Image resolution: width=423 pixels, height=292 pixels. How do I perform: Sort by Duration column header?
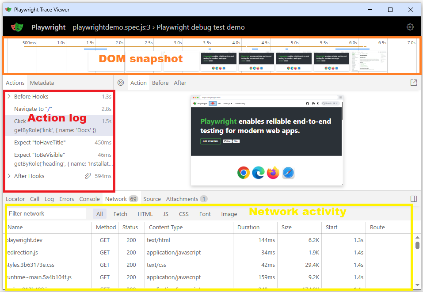coord(255,228)
